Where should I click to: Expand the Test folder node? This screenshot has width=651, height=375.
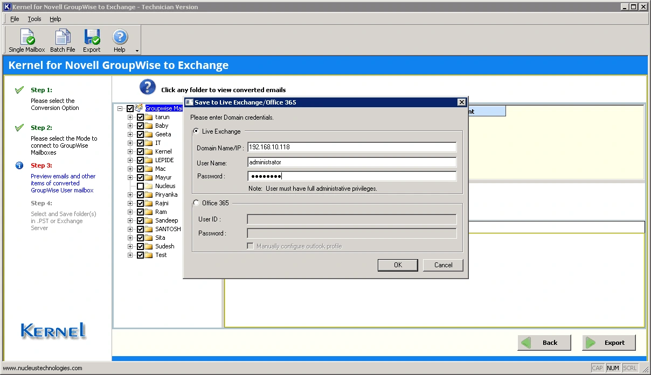pos(130,255)
